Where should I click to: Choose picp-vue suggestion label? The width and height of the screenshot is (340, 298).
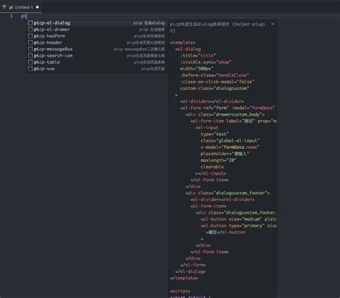(x=44, y=69)
